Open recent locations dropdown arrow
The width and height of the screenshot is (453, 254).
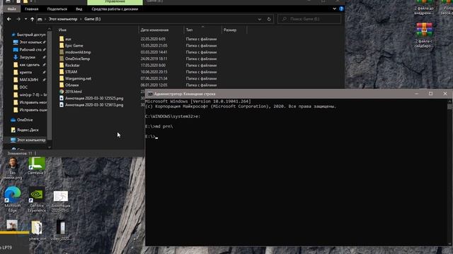[x=25, y=19]
